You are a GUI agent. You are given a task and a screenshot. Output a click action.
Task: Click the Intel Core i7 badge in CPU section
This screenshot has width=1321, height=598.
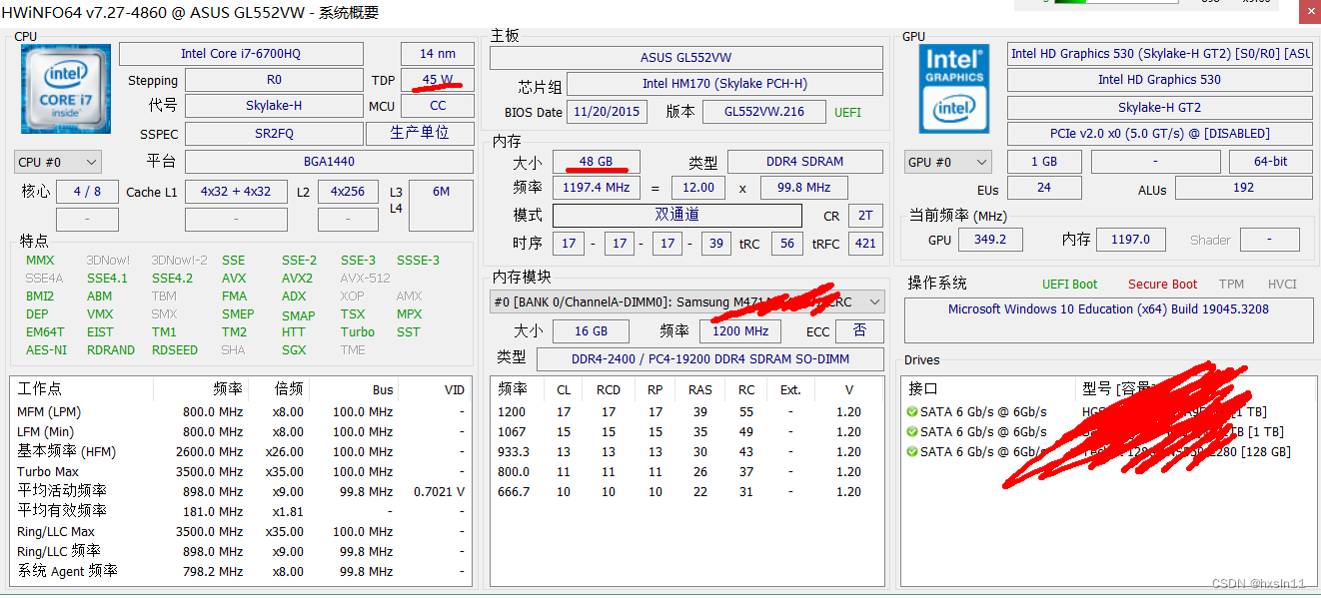[65, 88]
